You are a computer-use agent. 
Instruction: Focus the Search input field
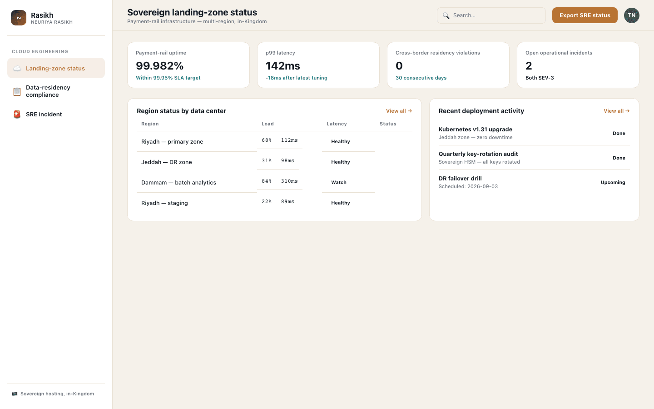pos(491,15)
